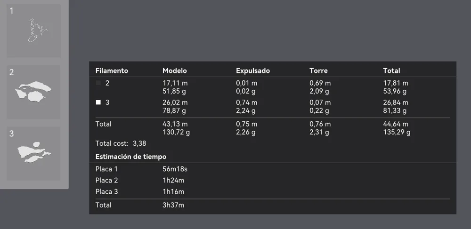Click the white color swatch for filament 3
Viewport: 471px width, 229px height.
tap(98, 103)
